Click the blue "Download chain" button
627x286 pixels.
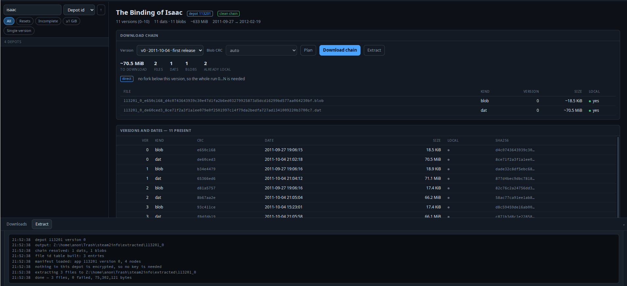coord(340,50)
